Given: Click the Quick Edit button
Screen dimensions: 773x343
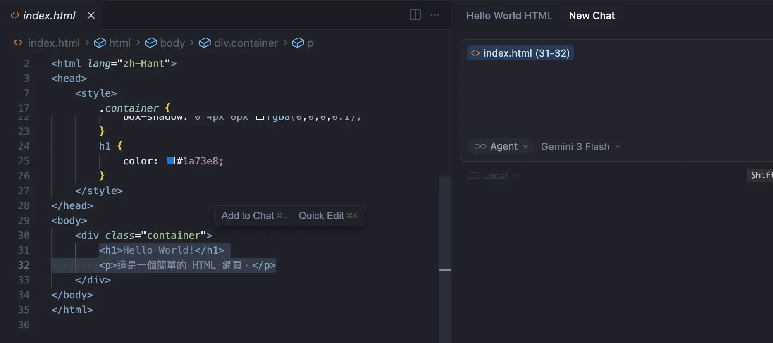Looking at the screenshot, I should point(328,216).
